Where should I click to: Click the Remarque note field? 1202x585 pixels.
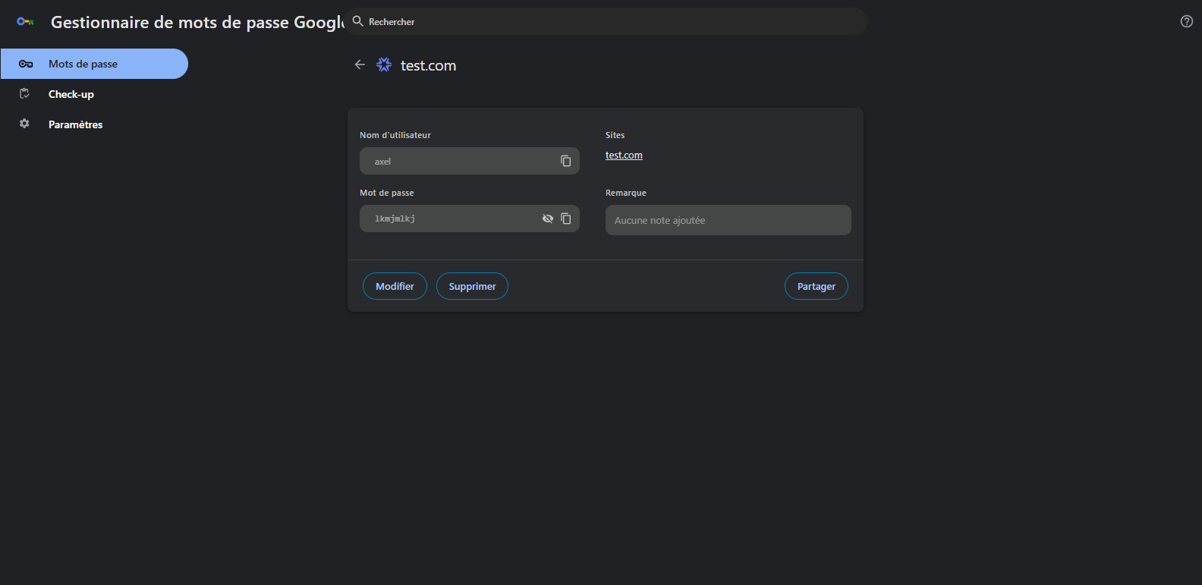coord(728,220)
